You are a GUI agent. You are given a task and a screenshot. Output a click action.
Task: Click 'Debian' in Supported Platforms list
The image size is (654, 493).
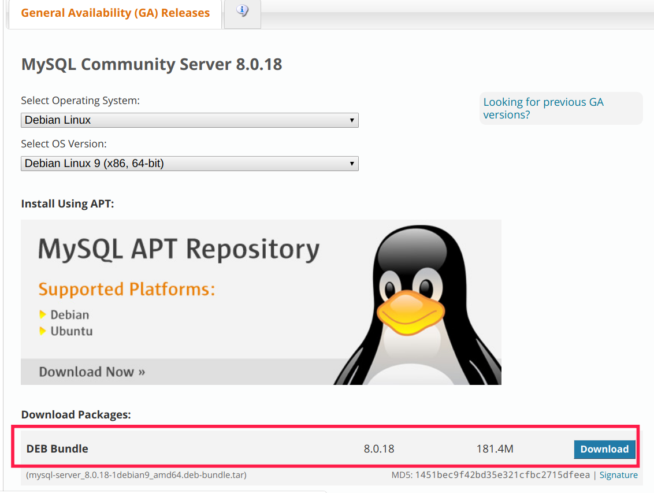(x=70, y=315)
